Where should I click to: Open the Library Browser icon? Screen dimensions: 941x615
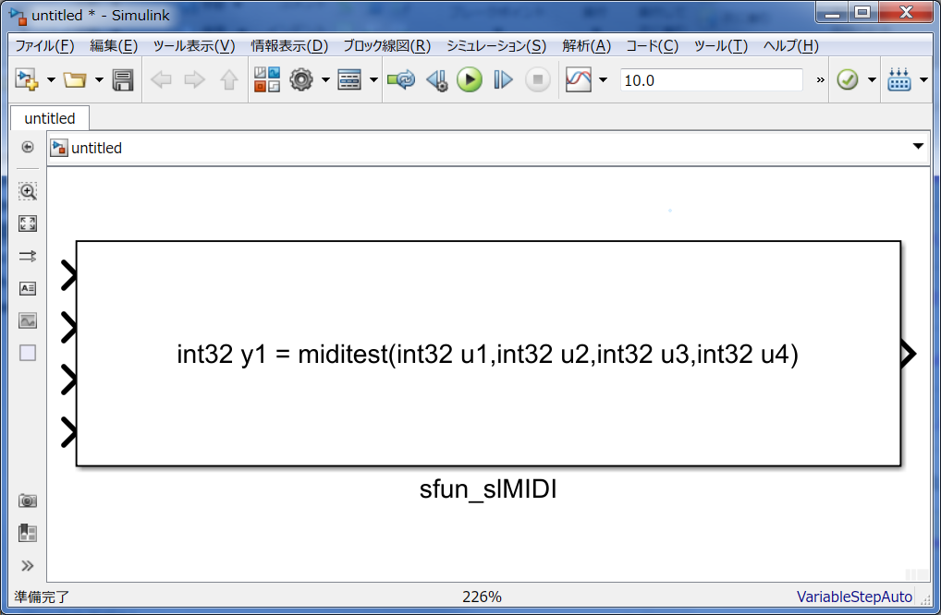point(267,79)
